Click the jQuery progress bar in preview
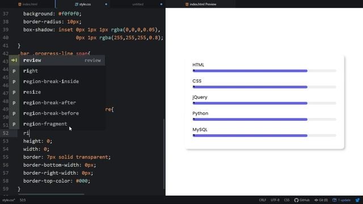The width and height of the screenshot is (363, 204). pos(264,103)
